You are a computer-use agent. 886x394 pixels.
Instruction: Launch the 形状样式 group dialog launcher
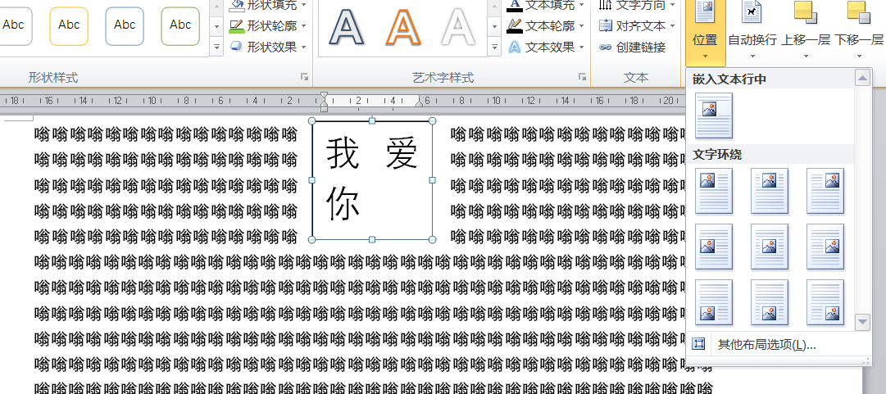click(x=305, y=77)
